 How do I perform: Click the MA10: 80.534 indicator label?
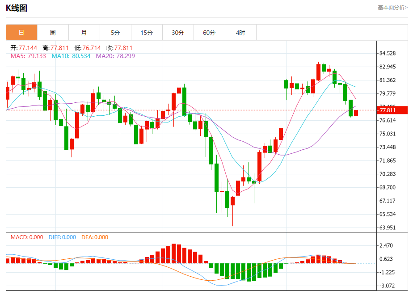tap(71, 56)
